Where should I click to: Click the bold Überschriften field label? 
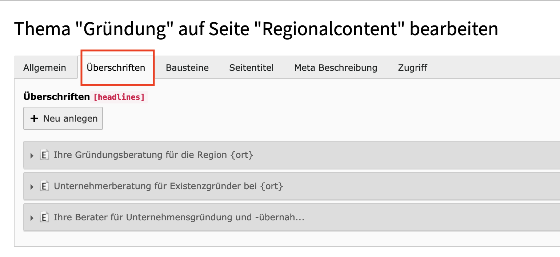coord(56,97)
